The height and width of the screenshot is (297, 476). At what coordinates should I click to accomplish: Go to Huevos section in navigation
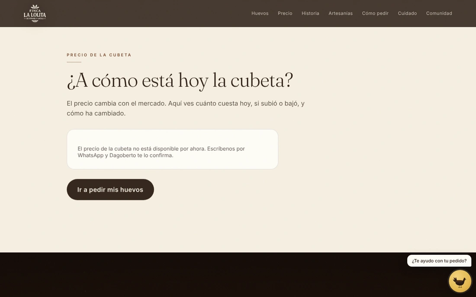tap(260, 13)
